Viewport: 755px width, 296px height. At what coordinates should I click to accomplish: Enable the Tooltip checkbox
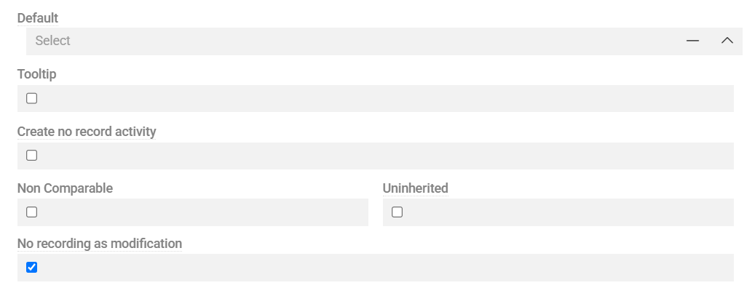point(31,98)
